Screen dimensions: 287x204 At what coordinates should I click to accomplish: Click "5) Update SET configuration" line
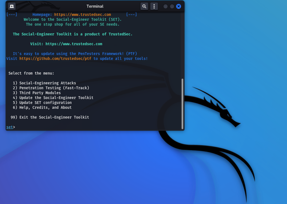42,103
